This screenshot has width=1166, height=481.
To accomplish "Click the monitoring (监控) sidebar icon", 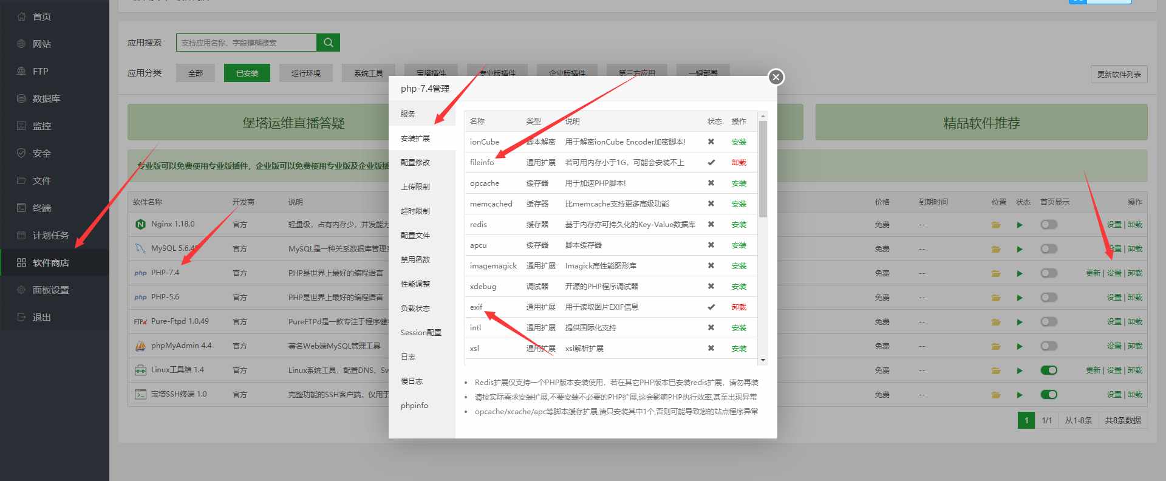I will tap(21, 126).
